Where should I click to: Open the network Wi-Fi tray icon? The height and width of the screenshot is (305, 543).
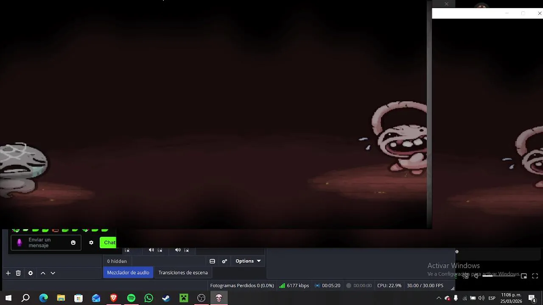(x=465, y=298)
